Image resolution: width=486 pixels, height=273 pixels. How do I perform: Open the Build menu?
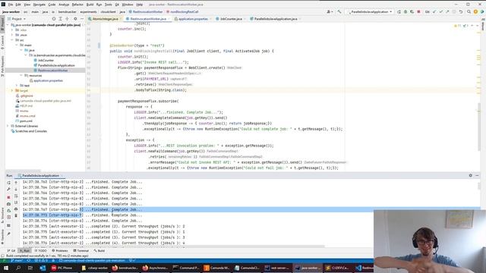point(90,5)
